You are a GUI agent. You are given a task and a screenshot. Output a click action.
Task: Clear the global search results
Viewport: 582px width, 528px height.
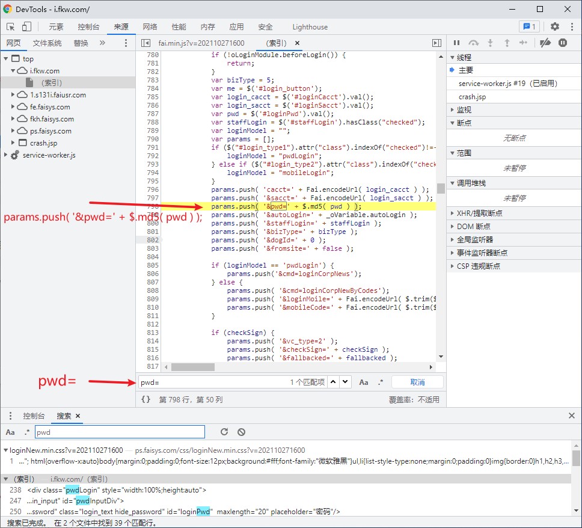coord(241,432)
